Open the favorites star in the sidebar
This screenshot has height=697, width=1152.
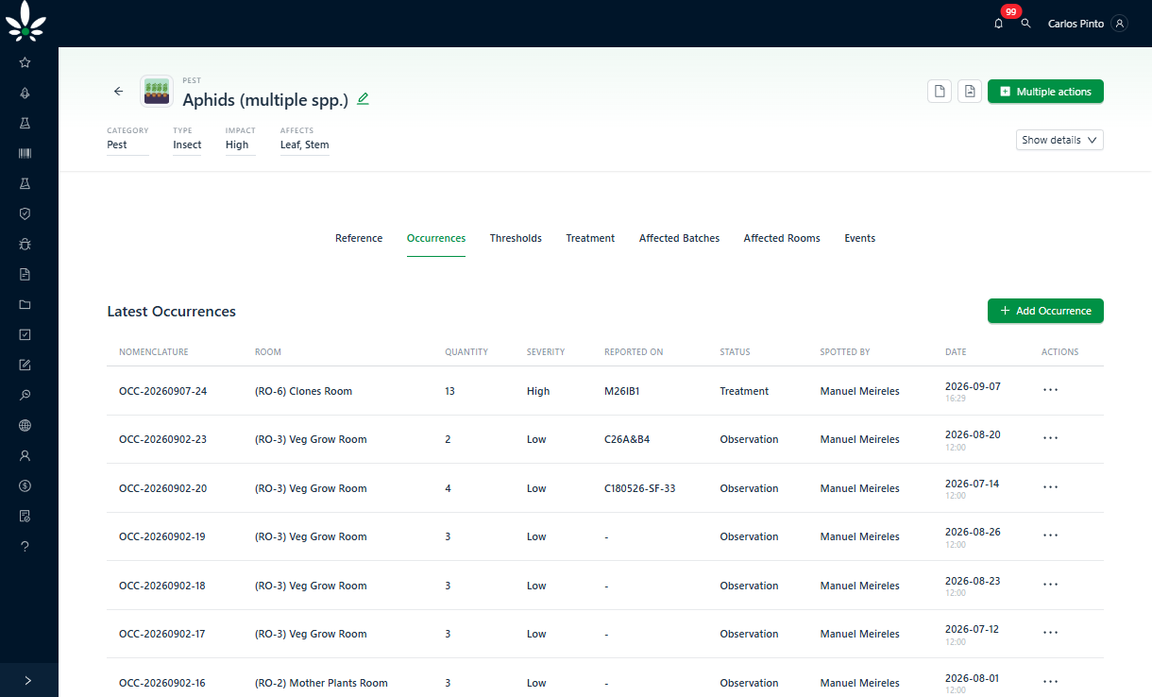pos(25,62)
